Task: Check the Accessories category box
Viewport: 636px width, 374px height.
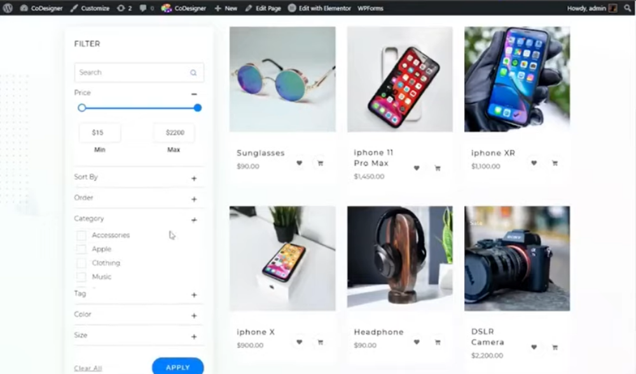Action: click(x=81, y=235)
